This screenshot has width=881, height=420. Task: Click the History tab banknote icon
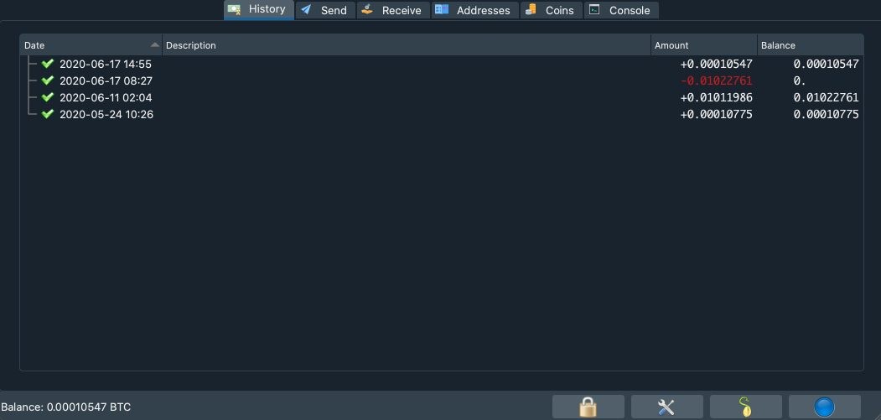pyautogui.click(x=235, y=9)
